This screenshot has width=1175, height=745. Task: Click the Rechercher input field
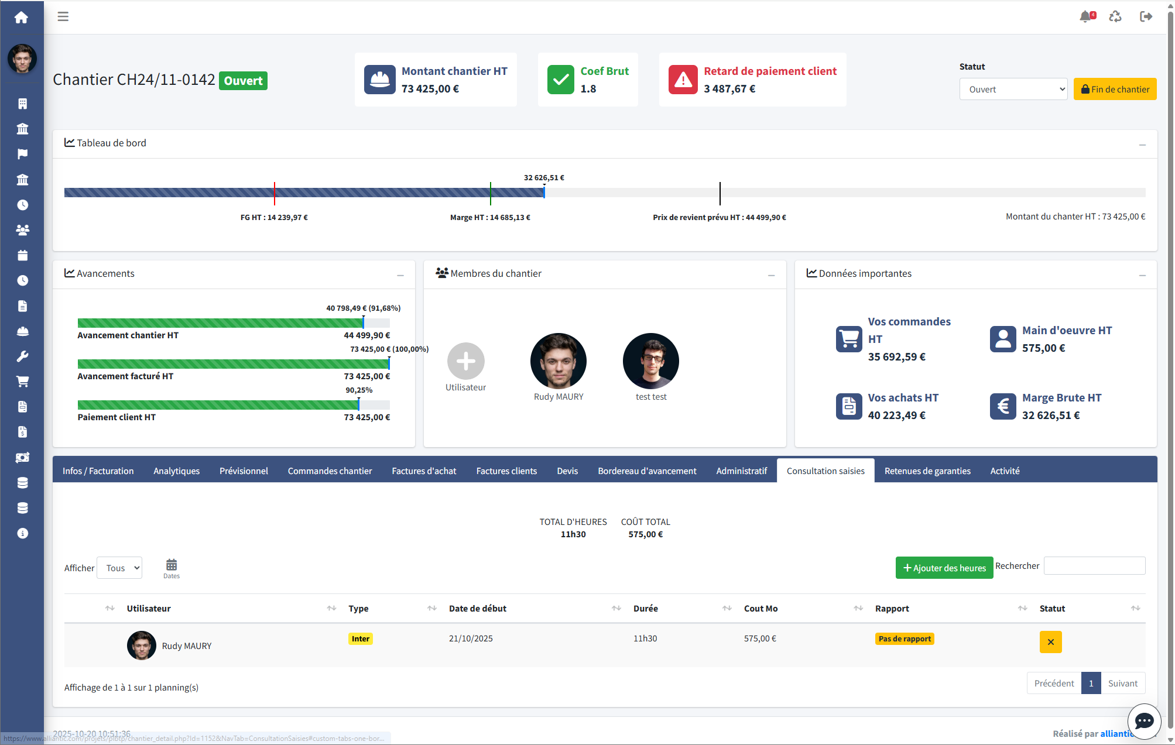[1094, 566]
